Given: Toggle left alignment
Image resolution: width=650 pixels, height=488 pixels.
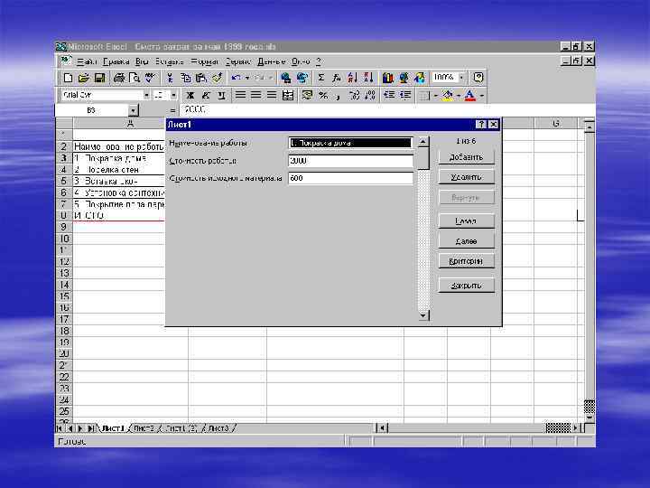Looking at the screenshot, I should coord(240,96).
